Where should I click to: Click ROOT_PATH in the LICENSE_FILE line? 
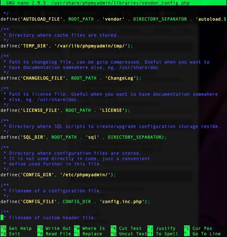coord(78,110)
